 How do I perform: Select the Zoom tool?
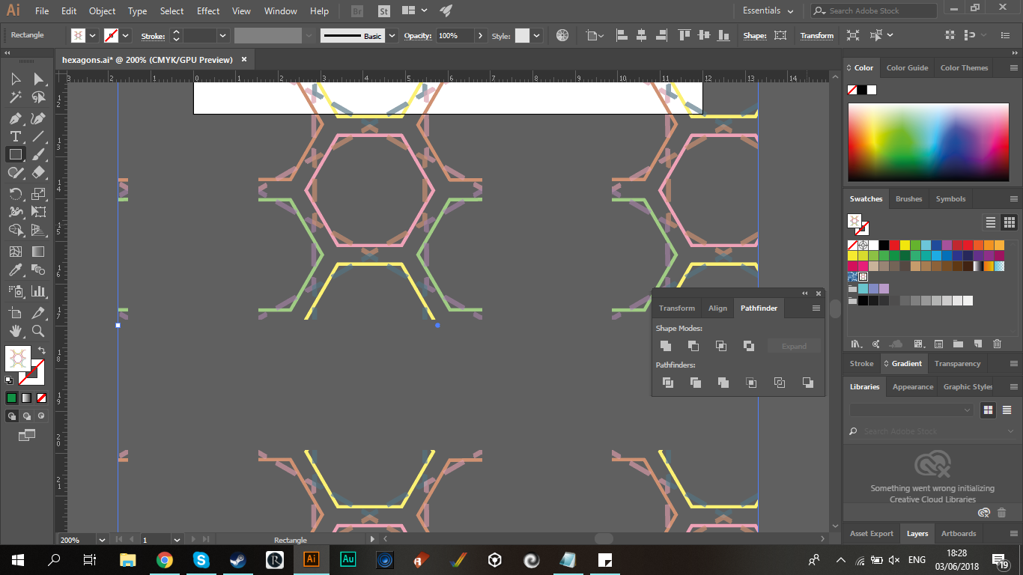click(38, 331)
